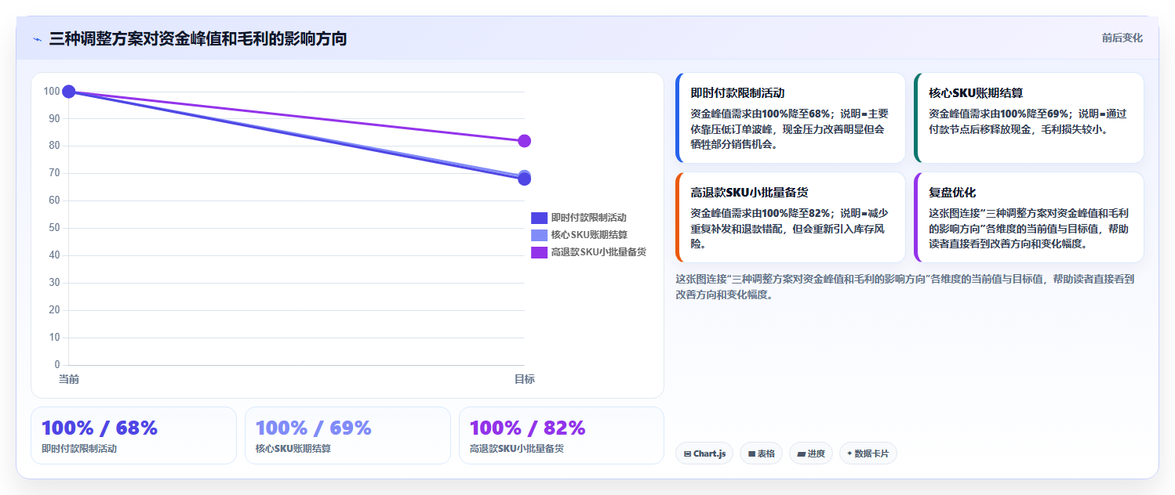This screenshot has width=1175, height=495.
Task: Select the Chart.js tag
Action: pyautogui.click(x=704, y=453)
